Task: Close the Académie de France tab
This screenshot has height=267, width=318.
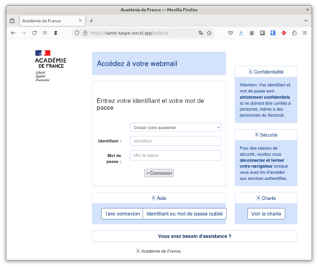Action: 80,21
